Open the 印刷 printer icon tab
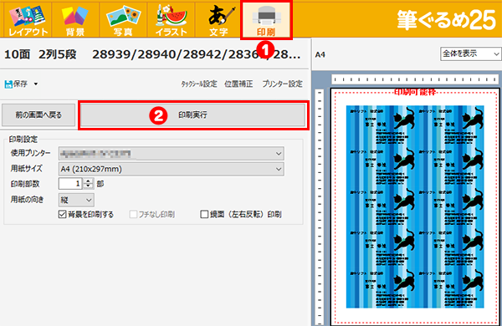This screenshot has width=502, height=326. click(x=266, y=20)
